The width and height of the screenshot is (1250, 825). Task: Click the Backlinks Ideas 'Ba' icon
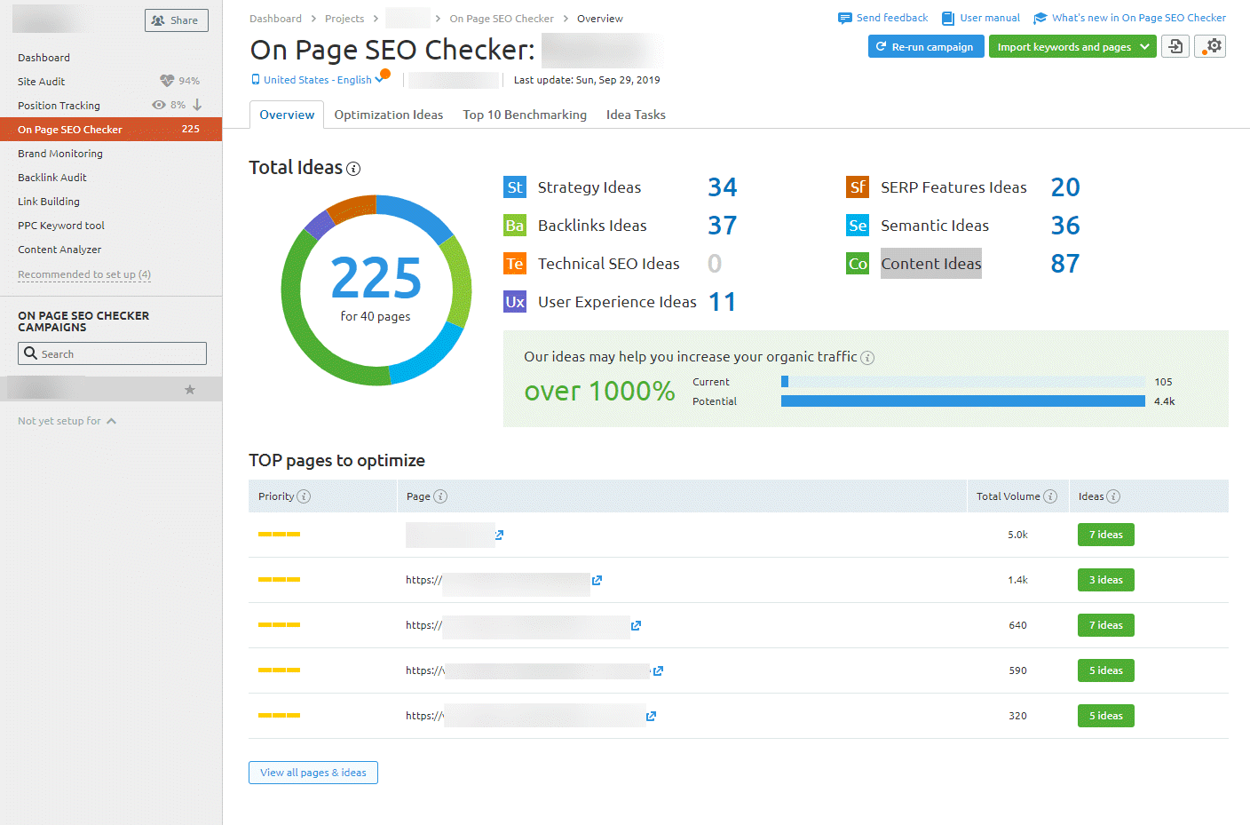[515, 226]
